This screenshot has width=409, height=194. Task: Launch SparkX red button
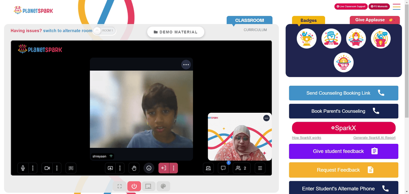344,128
